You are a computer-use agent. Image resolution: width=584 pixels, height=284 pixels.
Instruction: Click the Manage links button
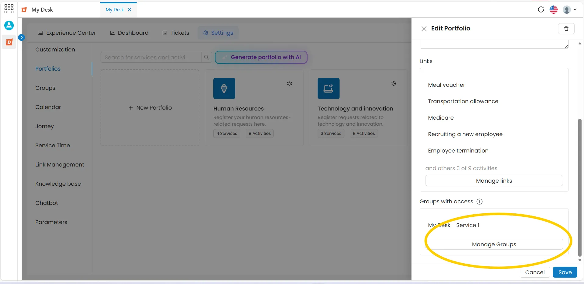pos(494,181)
